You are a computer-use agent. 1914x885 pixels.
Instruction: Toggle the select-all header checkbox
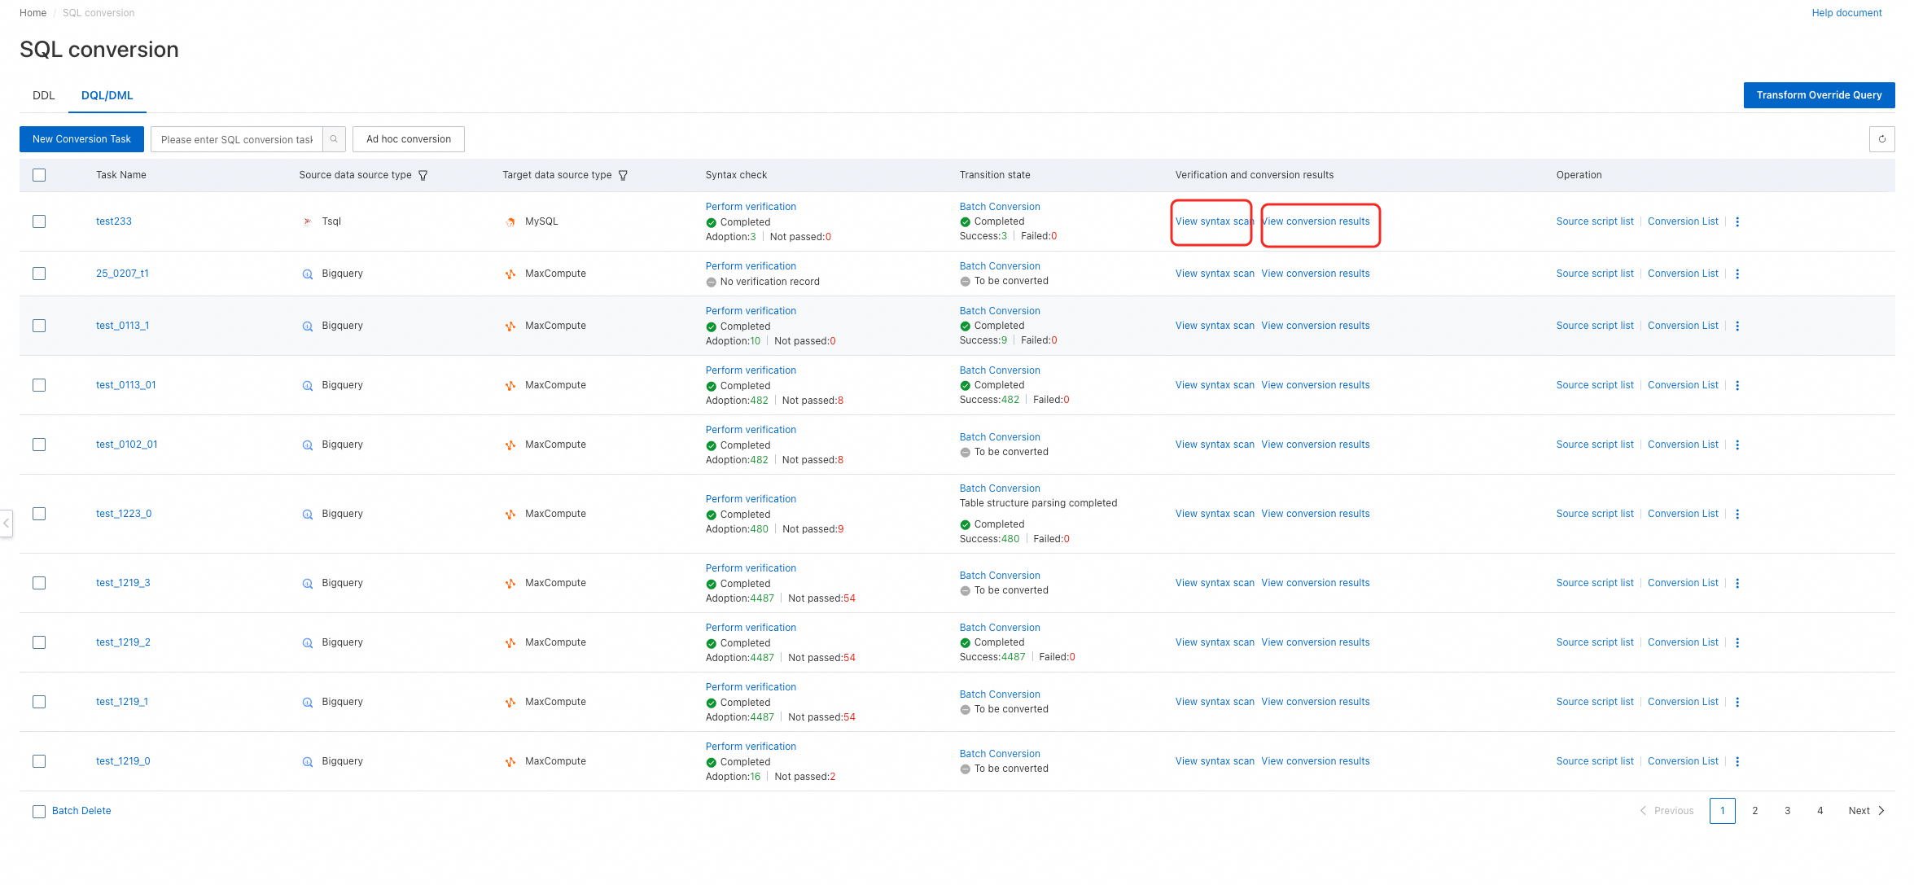click(x=39, y=175)
